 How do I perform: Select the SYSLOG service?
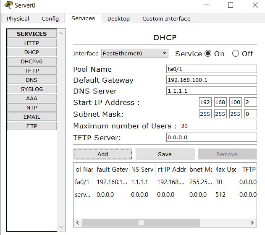tap(32, 89)
